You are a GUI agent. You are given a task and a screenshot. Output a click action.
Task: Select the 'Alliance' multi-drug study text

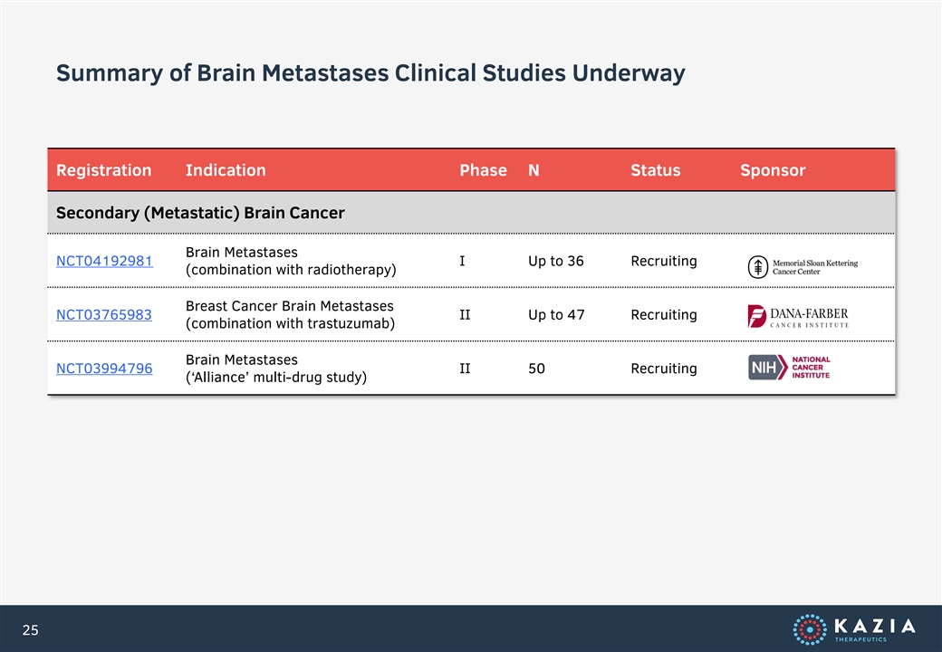click(275, 378)
